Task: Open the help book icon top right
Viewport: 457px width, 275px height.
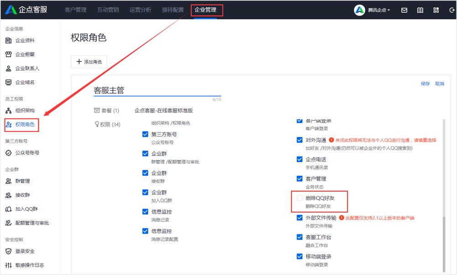Action: pyautogui.click(x=420, y=10)
